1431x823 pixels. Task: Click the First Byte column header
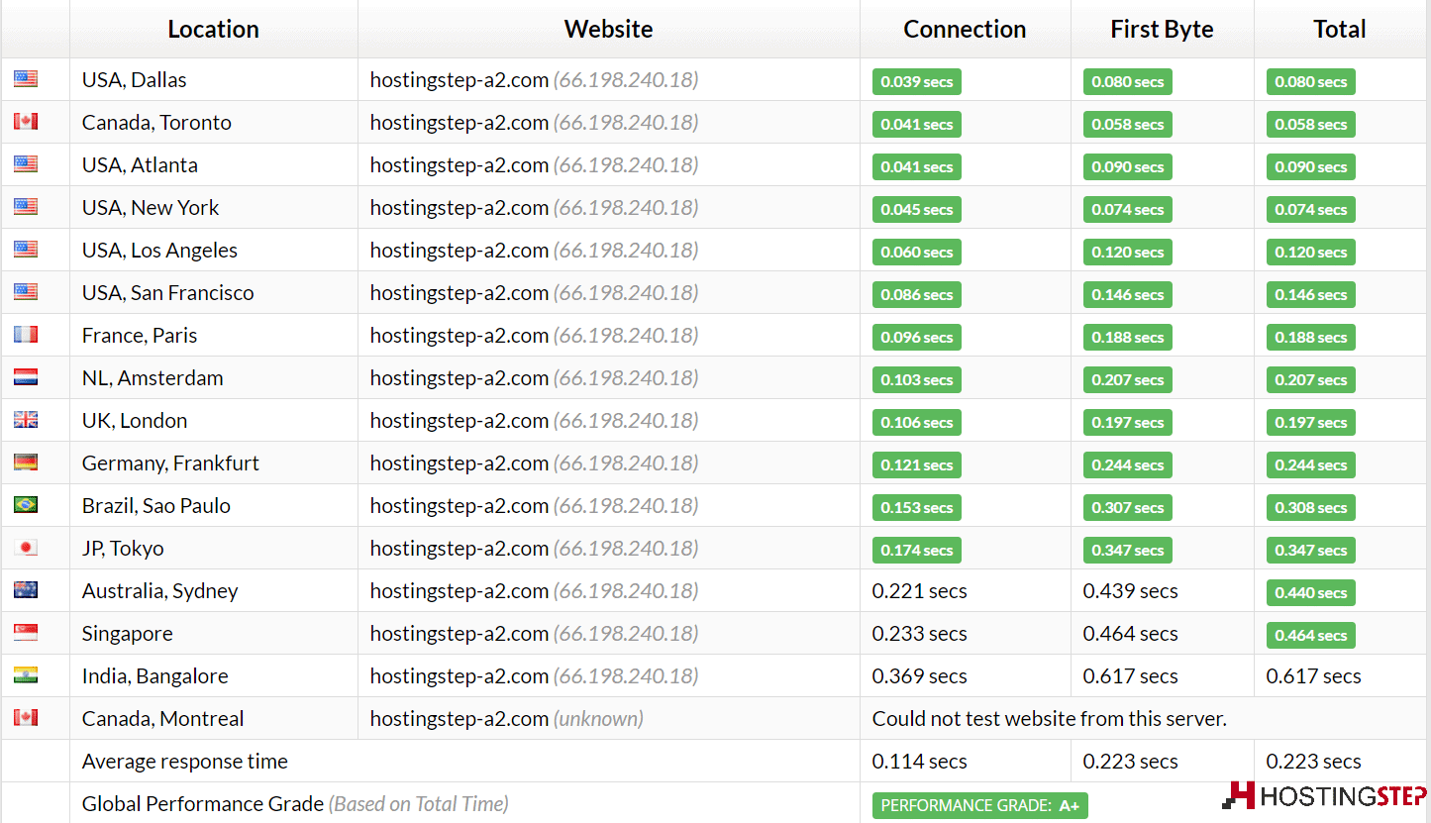pyautogui.click(x=1162, y=30)
